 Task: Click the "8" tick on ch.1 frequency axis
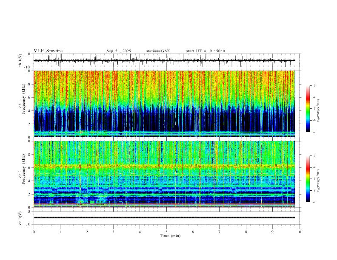(x=30, y=84)
